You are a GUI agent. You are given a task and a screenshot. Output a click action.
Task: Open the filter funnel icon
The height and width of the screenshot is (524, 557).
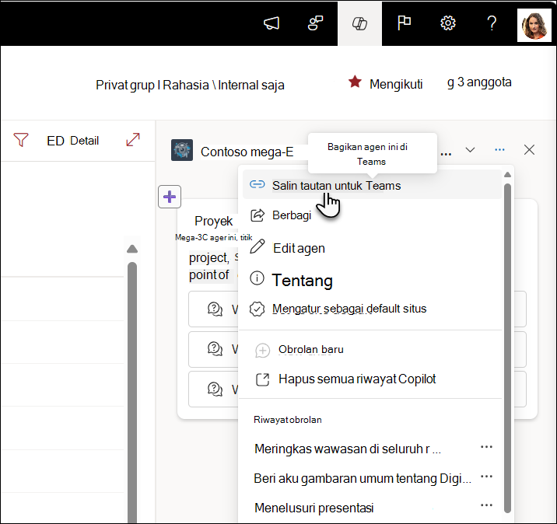[21, 140]
